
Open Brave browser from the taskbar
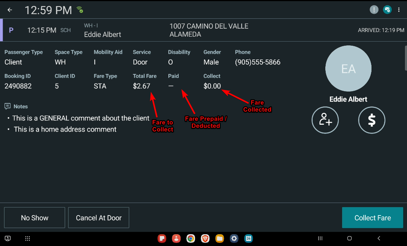pos(205,239)
